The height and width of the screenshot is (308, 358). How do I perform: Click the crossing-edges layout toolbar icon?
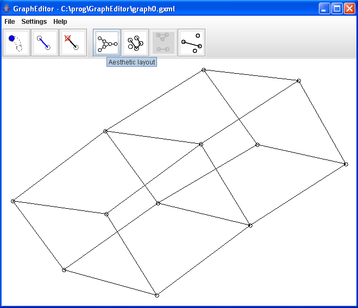tap(135, 43)
